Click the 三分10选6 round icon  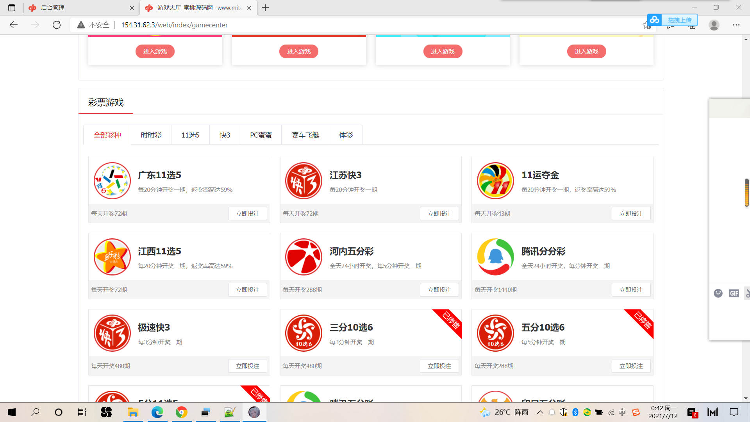(x=304, y=333)
